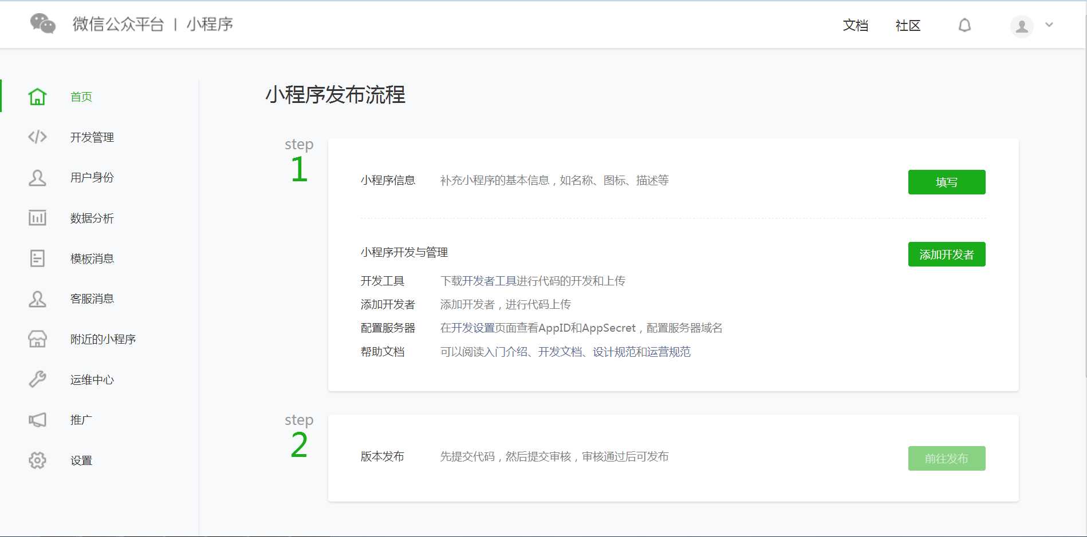Click the 版本发布 label

coord(383,456)
